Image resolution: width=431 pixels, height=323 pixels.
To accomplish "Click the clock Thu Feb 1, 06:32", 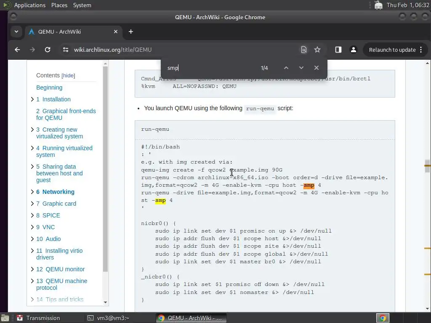I will 407,5.
